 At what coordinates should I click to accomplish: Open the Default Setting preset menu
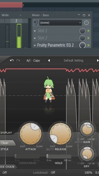[x=73, y=61]
